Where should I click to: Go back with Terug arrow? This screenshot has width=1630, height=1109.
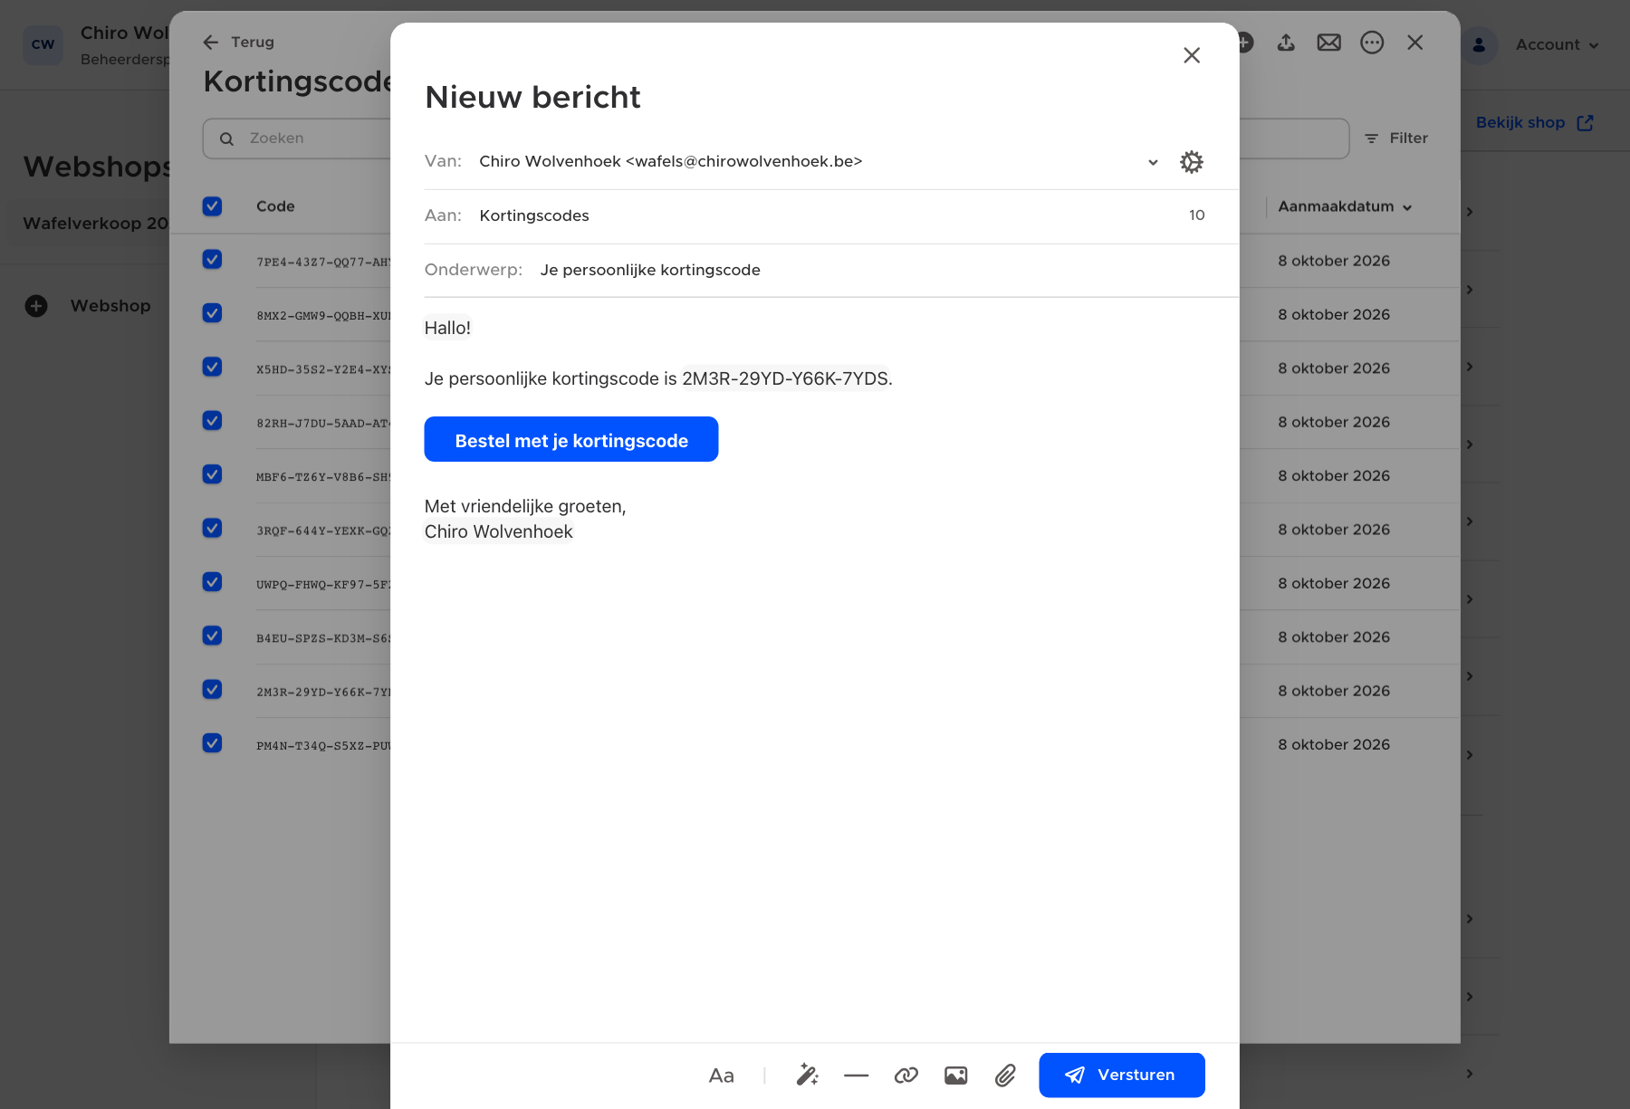pyautogui.click(x=238, y=42)
